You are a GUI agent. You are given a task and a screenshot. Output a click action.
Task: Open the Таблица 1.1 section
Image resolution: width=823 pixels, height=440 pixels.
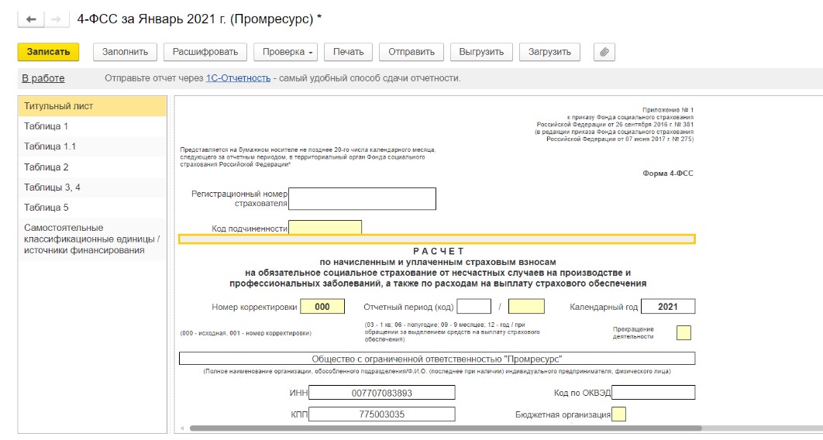point(92,146)
